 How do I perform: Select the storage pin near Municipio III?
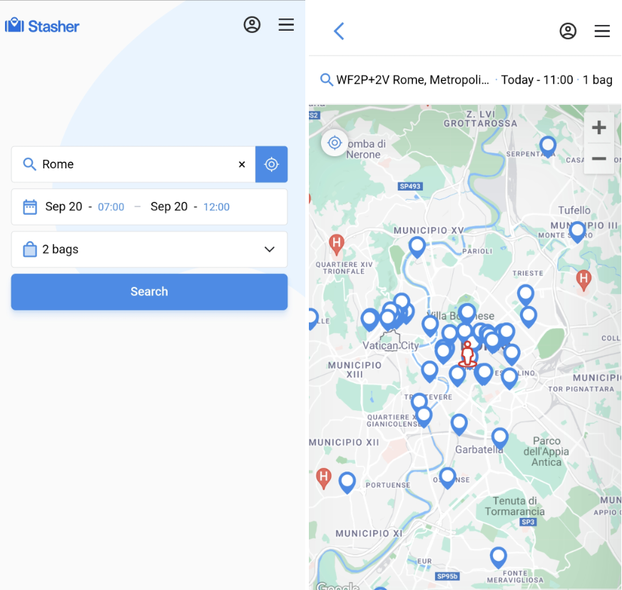577,233
